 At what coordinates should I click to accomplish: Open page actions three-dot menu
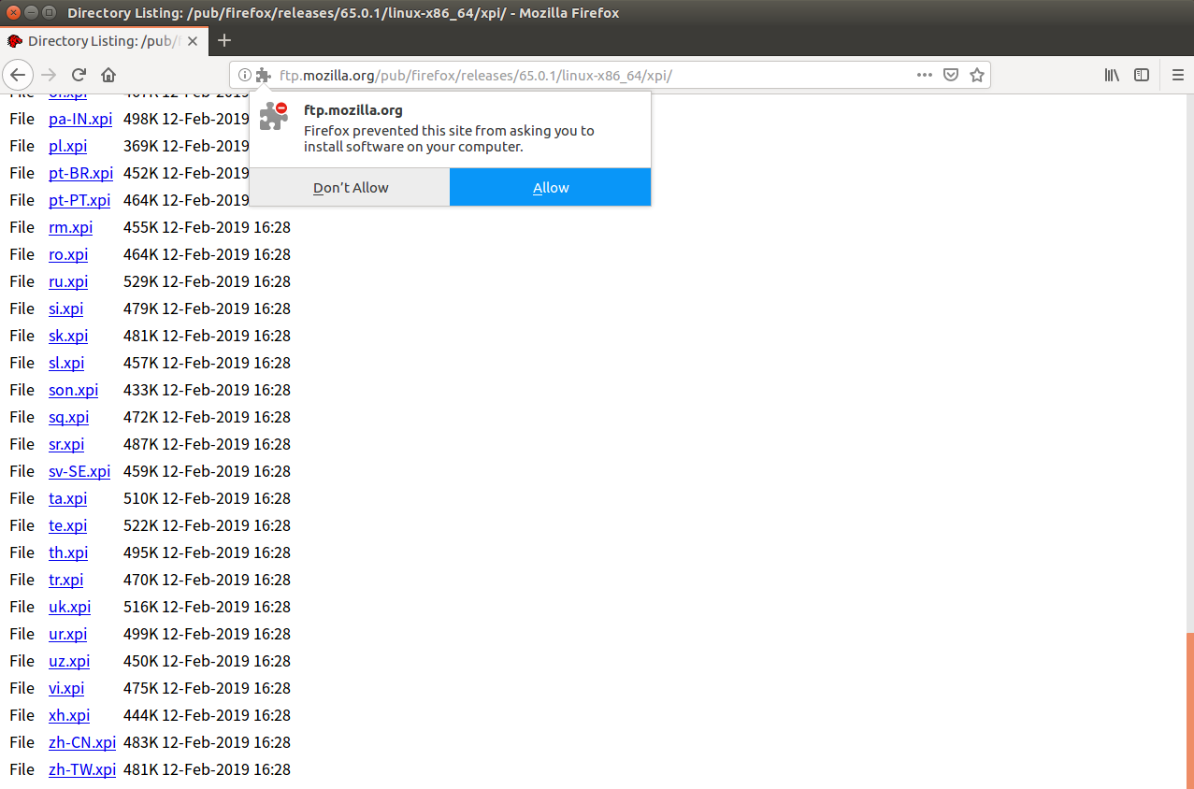coord(924,75)
